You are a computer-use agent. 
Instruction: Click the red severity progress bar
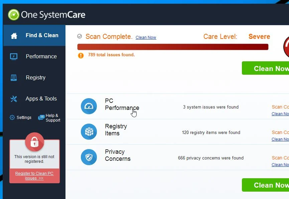pyautogui.click(x=173, y=47)
